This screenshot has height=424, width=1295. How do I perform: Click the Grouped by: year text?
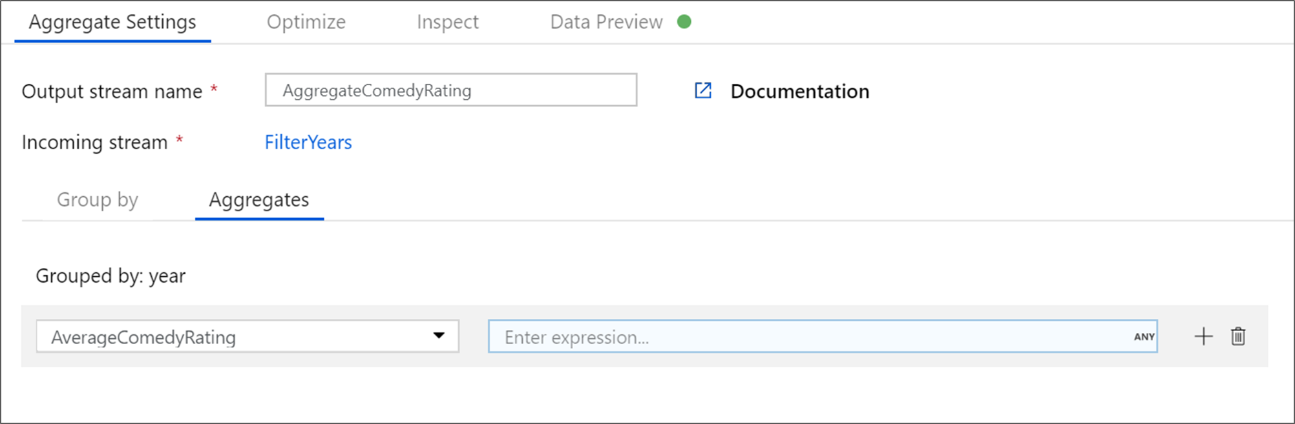click(x=111, y=276)
